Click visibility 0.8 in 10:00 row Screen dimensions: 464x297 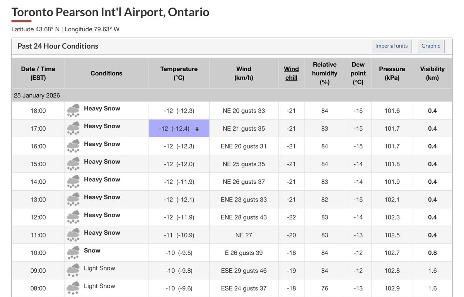tap(432, 253)
